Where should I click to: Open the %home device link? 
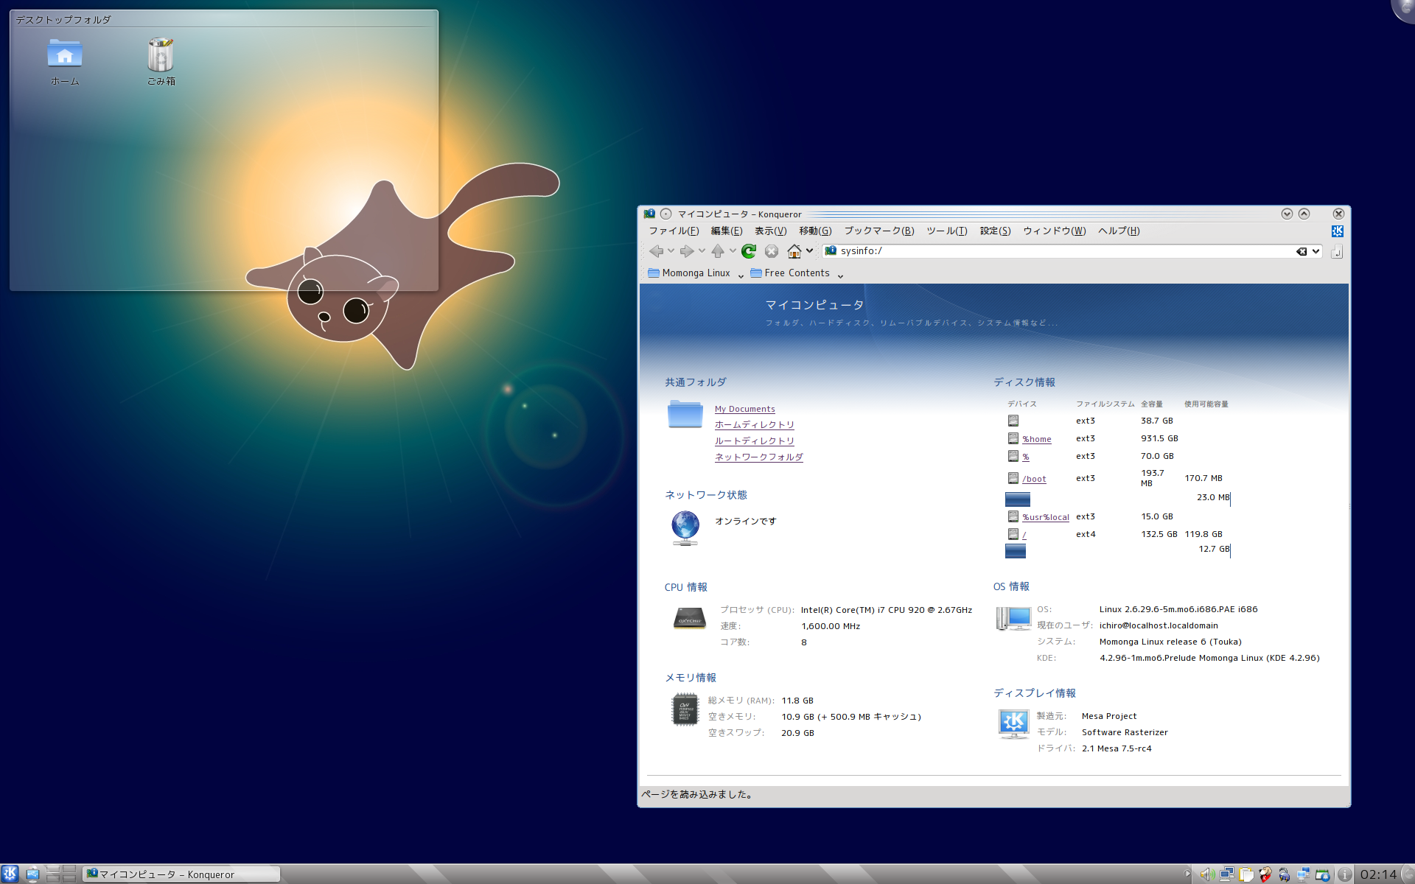coord(1036,439)
